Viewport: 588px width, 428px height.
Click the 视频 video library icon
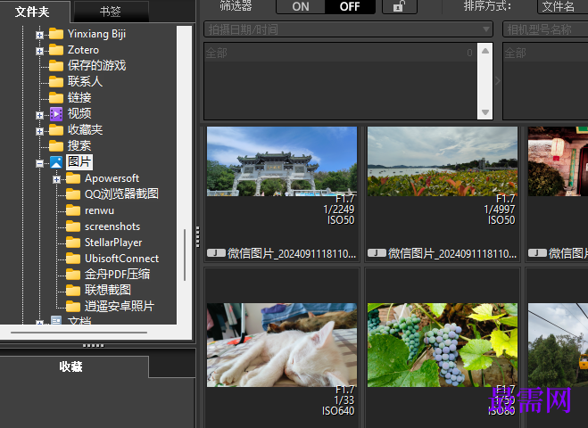click(56, 114)
